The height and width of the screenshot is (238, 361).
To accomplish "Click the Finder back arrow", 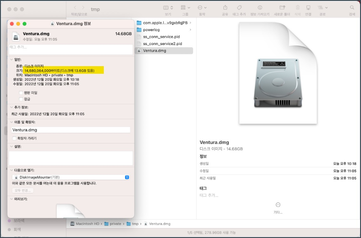I will (75, 8).
